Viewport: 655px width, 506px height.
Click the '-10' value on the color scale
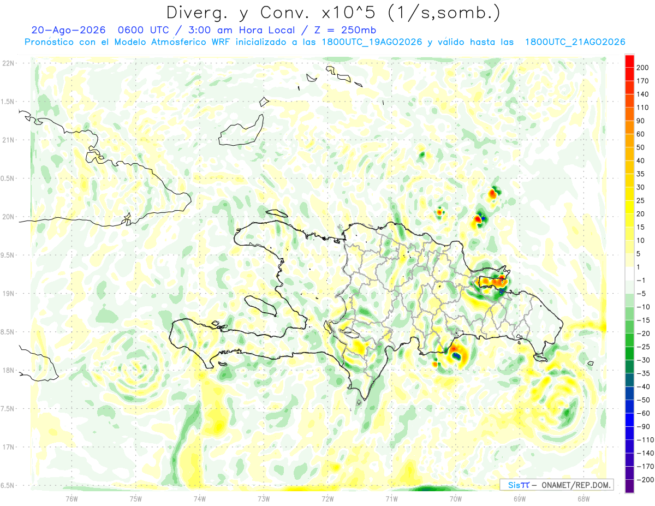pos(642,307)
